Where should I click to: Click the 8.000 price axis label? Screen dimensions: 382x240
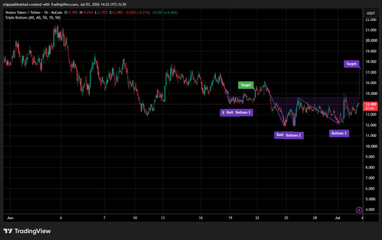point(370,168)
